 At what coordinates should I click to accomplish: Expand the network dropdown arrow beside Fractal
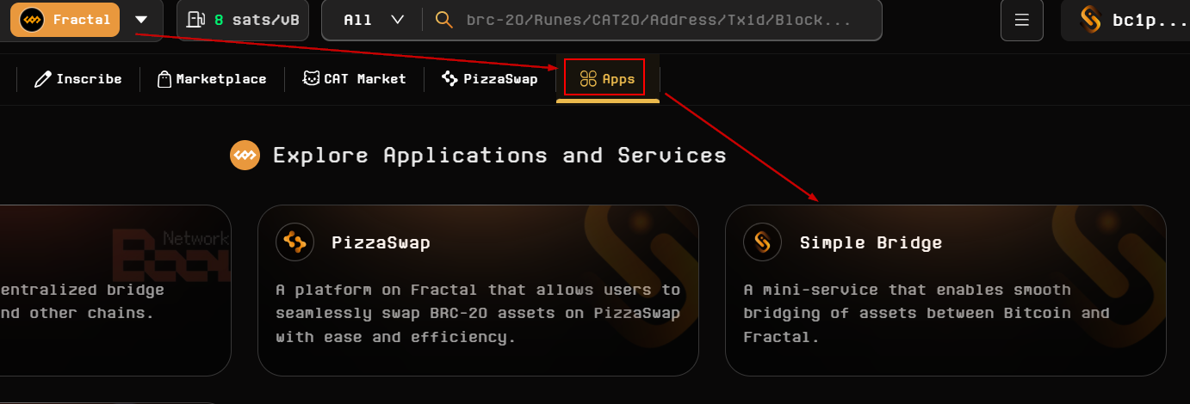[x=141, y=20]
